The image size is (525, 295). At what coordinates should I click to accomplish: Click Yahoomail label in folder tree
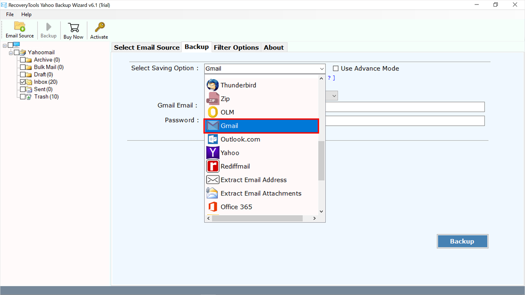[x=41, y=52]
